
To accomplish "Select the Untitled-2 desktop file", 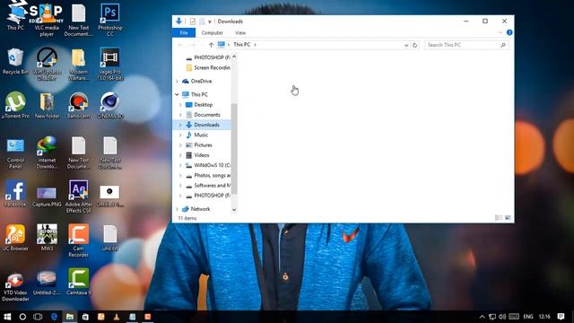I will click(x=47, y=283).
